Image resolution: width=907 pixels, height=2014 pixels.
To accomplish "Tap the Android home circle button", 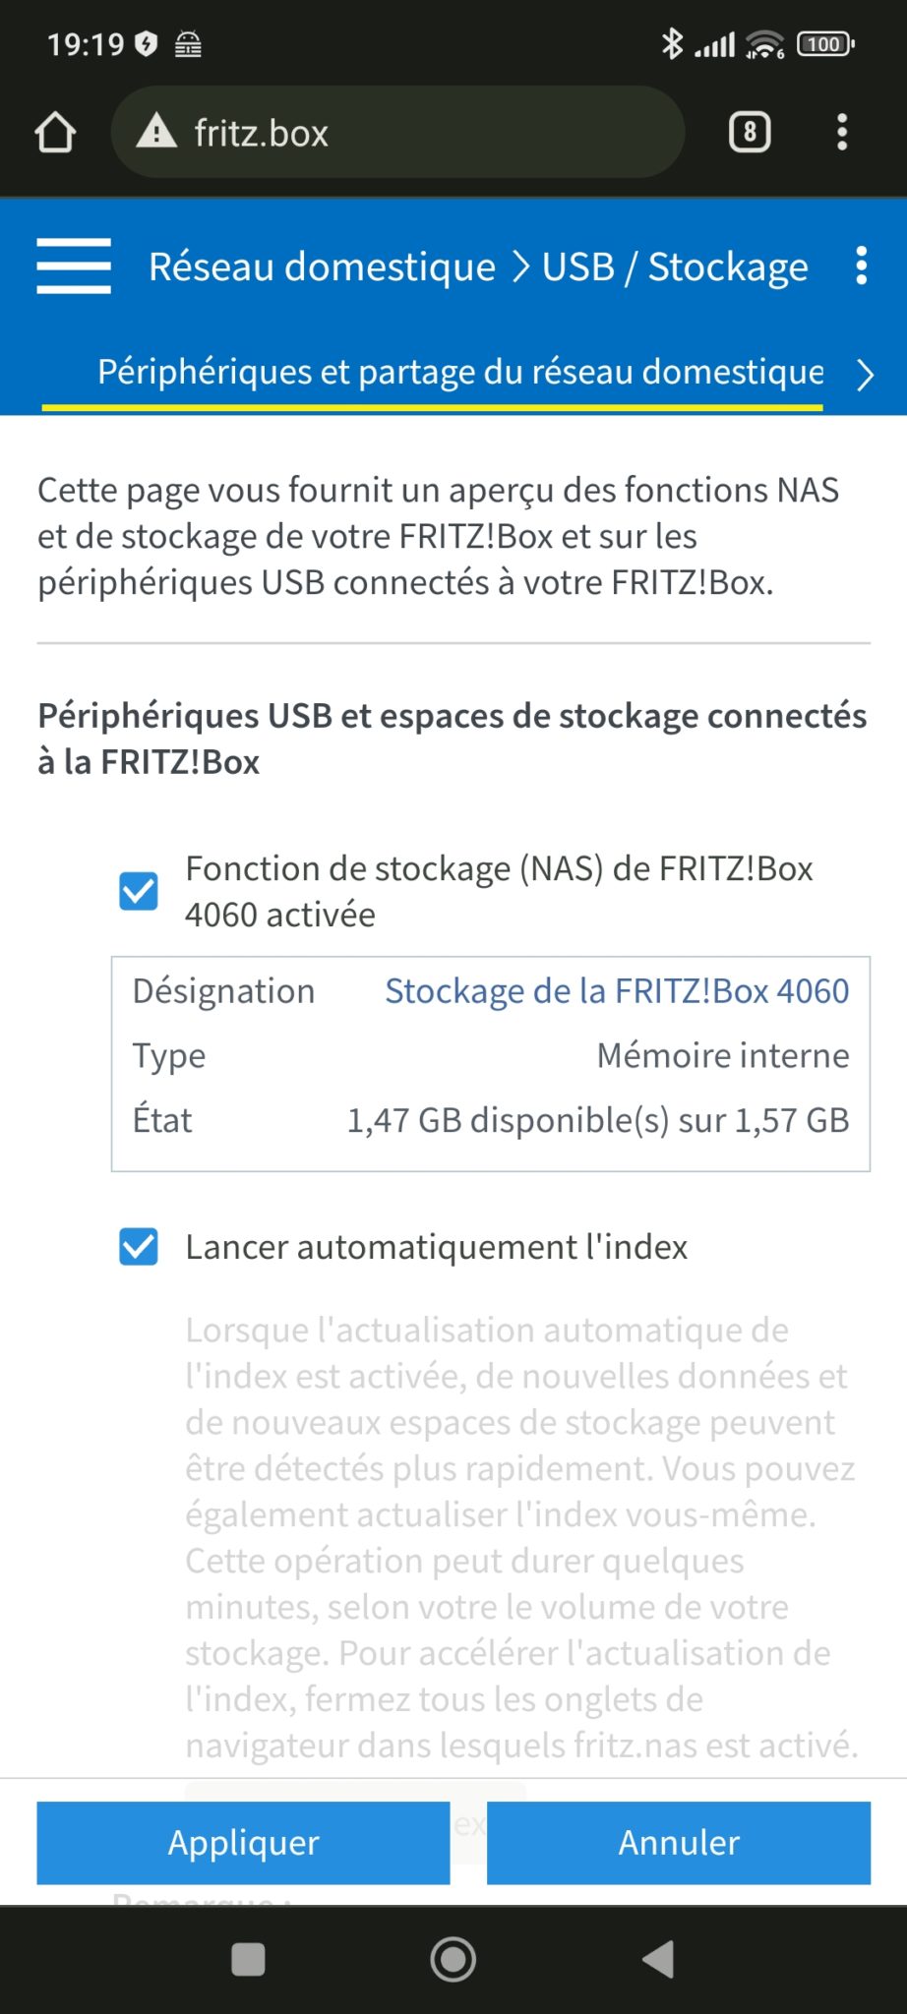I will 453,1959.
